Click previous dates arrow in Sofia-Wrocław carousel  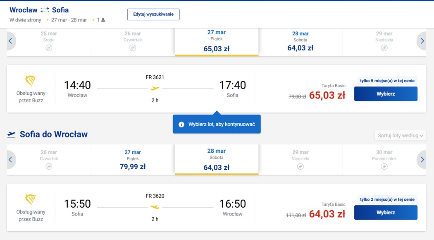(x=11, y=160)
